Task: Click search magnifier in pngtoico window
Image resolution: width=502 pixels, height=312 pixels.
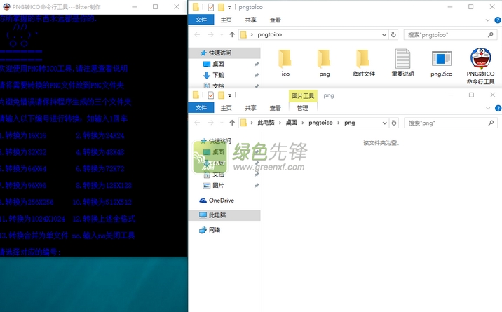Action: [x=491, y=34]
